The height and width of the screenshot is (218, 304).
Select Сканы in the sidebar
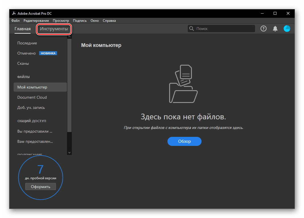[x=23, y=64]
